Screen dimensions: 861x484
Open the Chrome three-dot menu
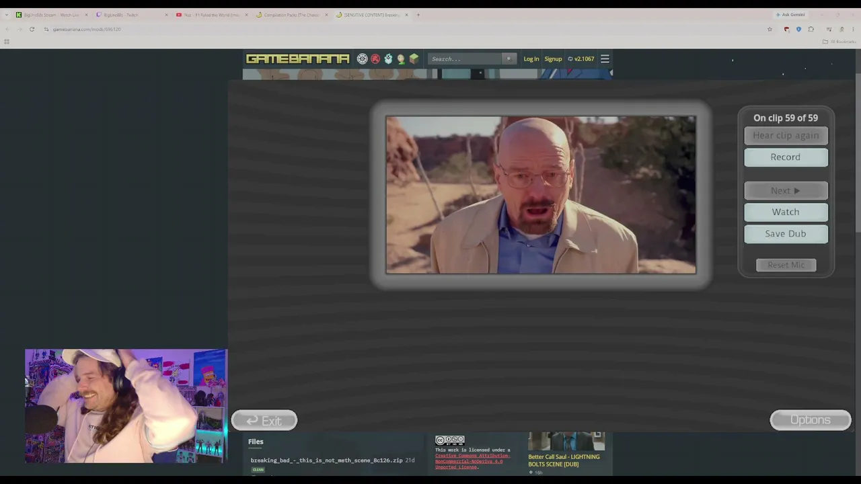click(852, 29)
